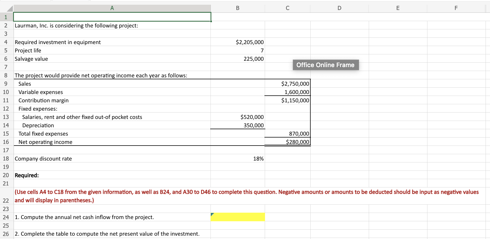Screen dimensions: 490x239
Task: Select the 'Net operating income' label
Action: (x=45, y=142)
